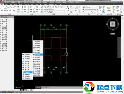
Task: Close the command line with its X button
Action: [x=37, y=88]
